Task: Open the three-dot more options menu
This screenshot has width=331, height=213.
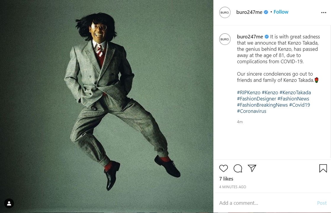Action: click(324, 13)
